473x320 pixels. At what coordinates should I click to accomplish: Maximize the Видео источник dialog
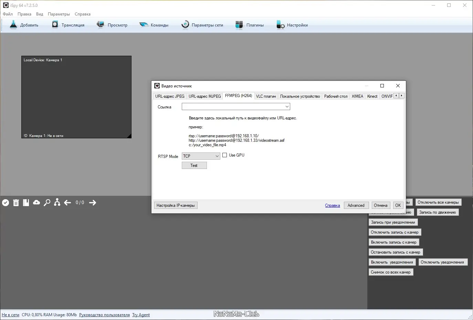coord(382,86)
